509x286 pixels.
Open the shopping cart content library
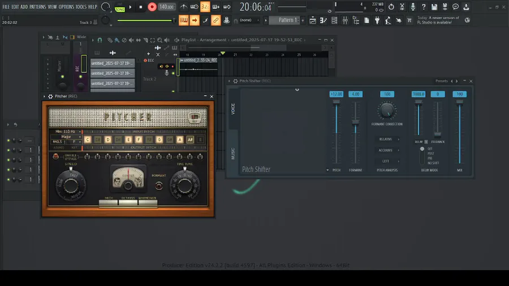pos(409,20)
